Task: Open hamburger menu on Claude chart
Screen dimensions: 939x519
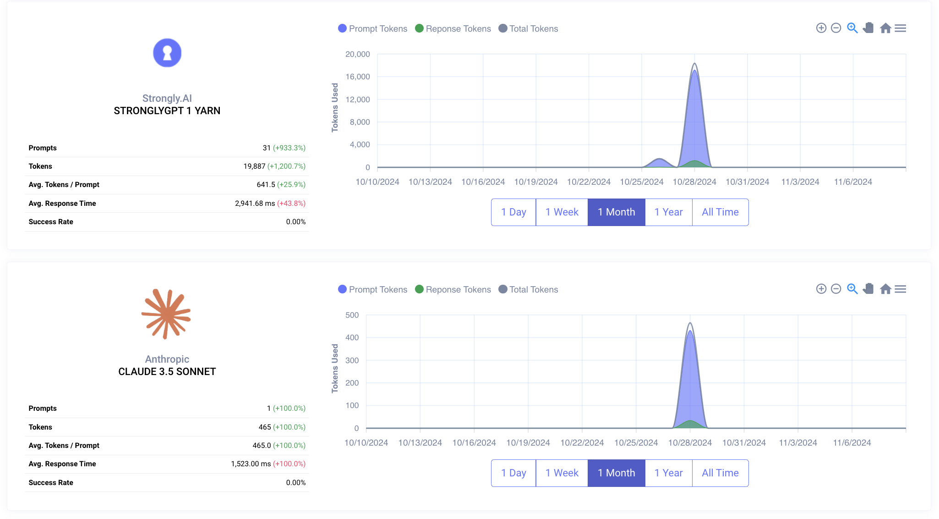Action: pyautogui.click(x=901, y=289)
